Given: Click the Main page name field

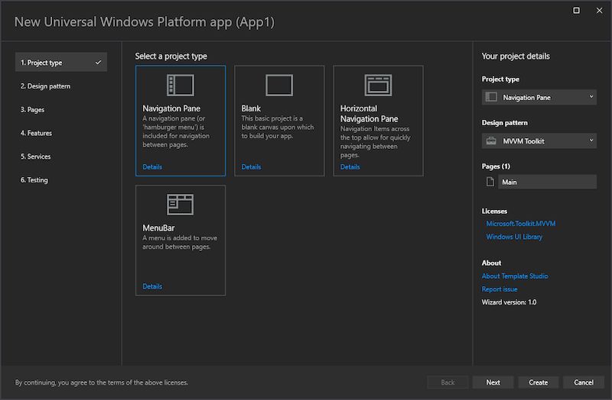Looking at the screenshot, I should pyautogui.click(x=547, y=182).
